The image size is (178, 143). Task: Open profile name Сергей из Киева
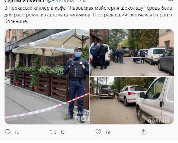coord(24,1)
